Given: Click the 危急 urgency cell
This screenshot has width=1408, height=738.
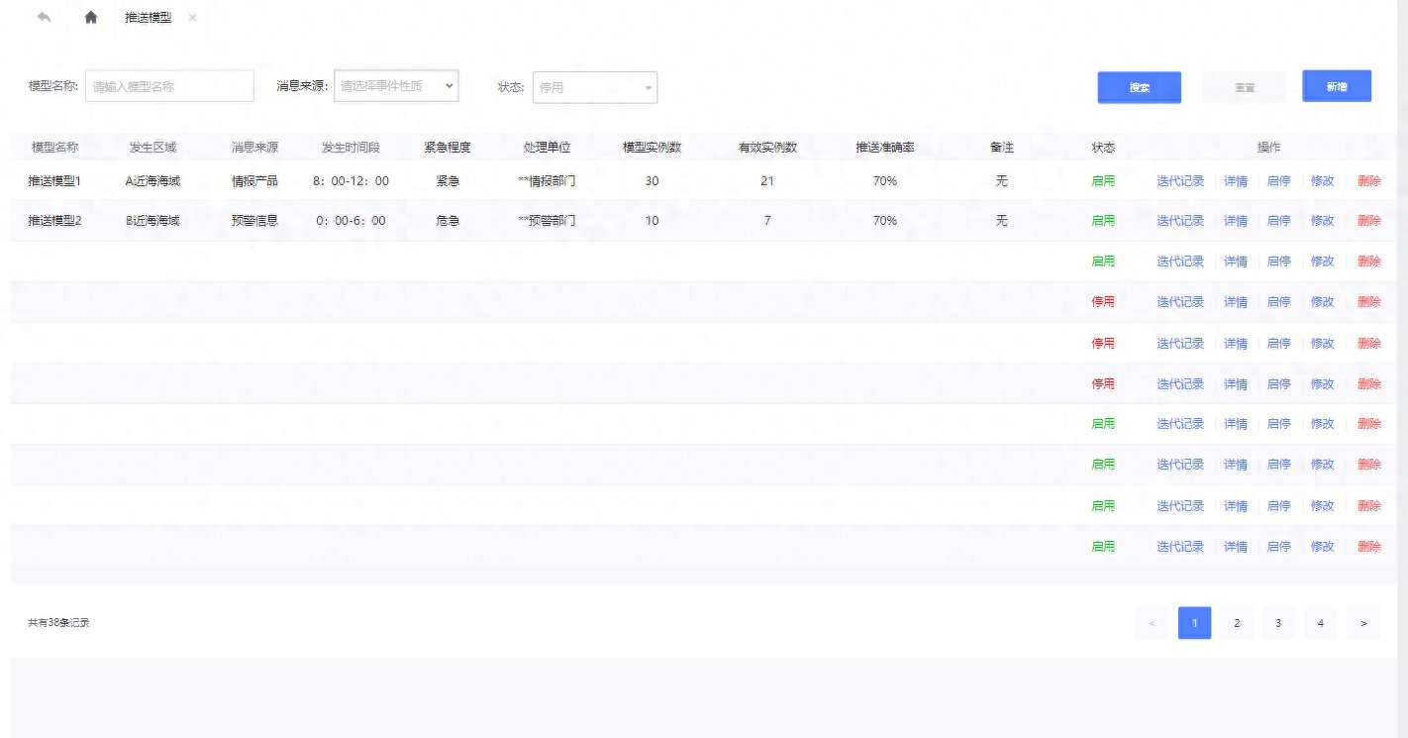Looking at the screenshot, I should click(x=448, y=221).
